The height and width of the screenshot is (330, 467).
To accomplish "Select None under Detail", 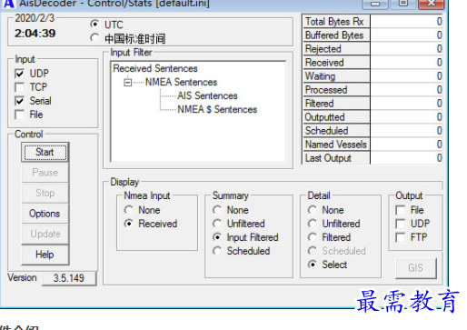I will click(x=313, y=210).
